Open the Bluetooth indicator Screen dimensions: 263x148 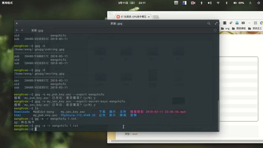(x=226, y=3)
